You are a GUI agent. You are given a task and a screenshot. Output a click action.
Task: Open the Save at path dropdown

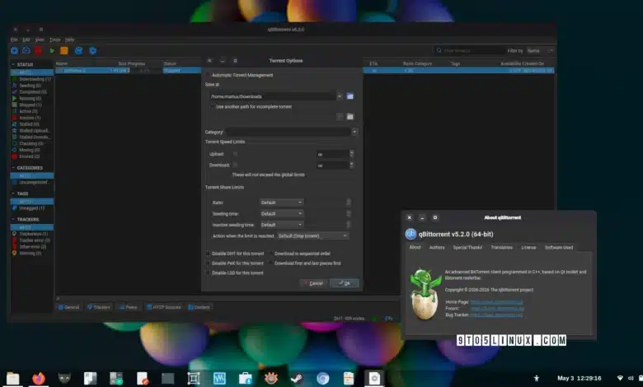click(x=339, y=96)
